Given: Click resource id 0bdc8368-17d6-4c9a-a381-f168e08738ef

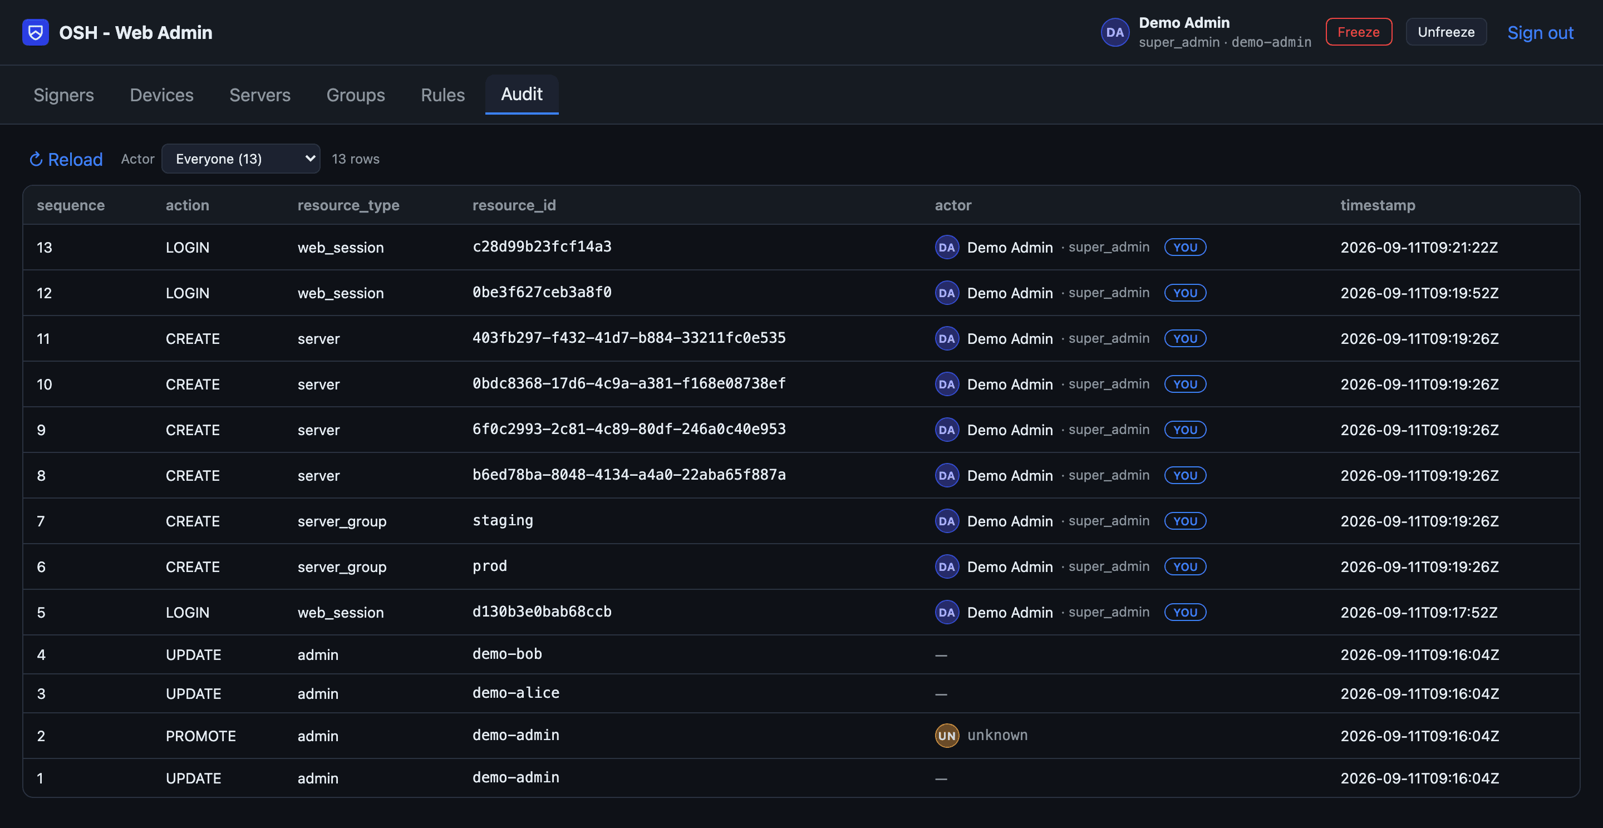Looking at the screenshot, I should click(629, 383).
